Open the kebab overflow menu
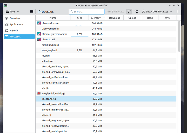187x133 pixels. pos(177,11)
